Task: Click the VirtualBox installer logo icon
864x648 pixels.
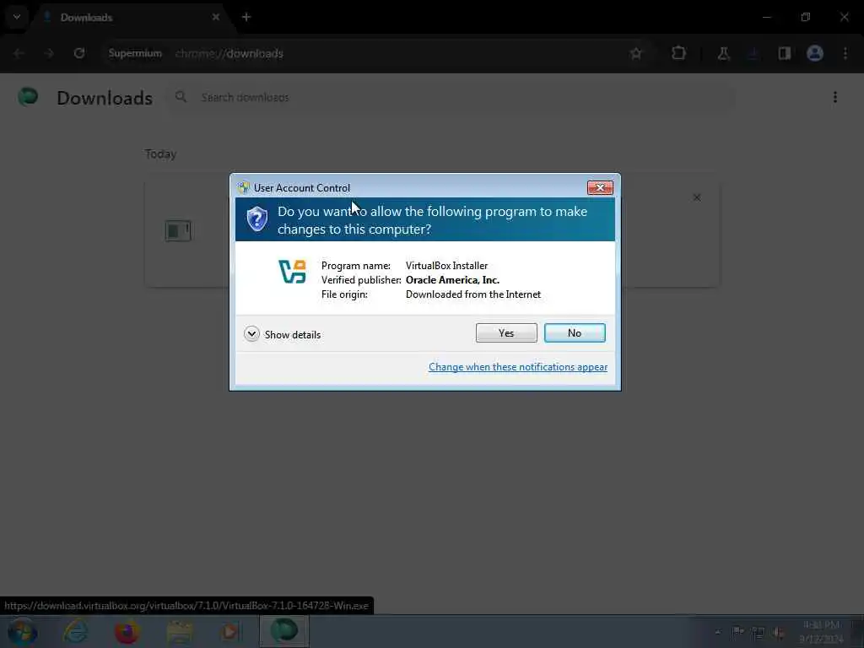Action: [x=292, y=272]
